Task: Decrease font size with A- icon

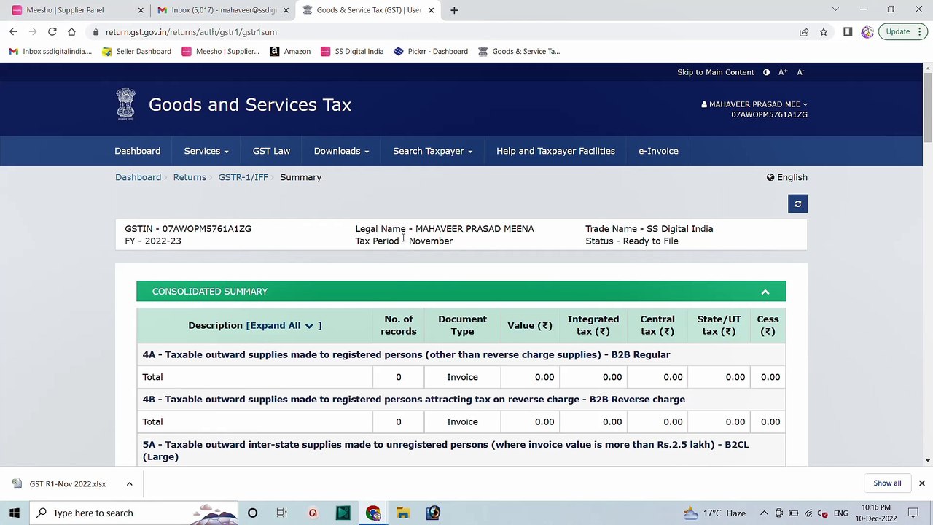Action: (800, 72)
